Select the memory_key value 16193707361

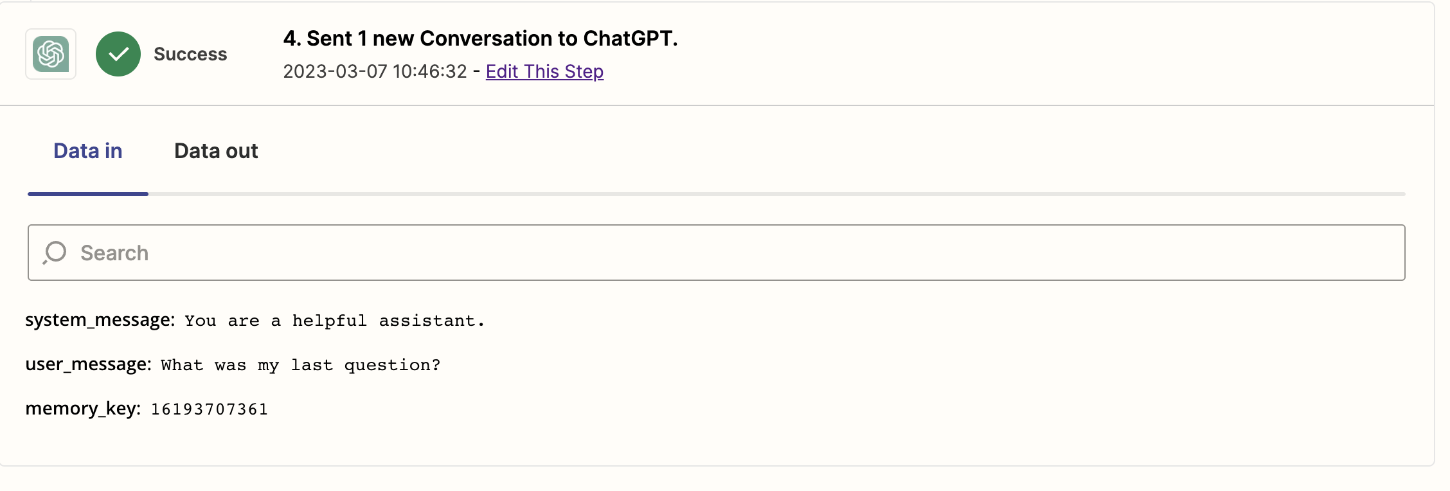coord(210,409)
